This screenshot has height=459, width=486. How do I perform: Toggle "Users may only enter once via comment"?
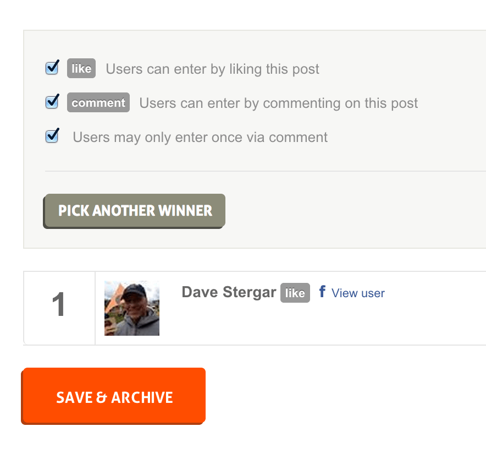pos(52,136)
